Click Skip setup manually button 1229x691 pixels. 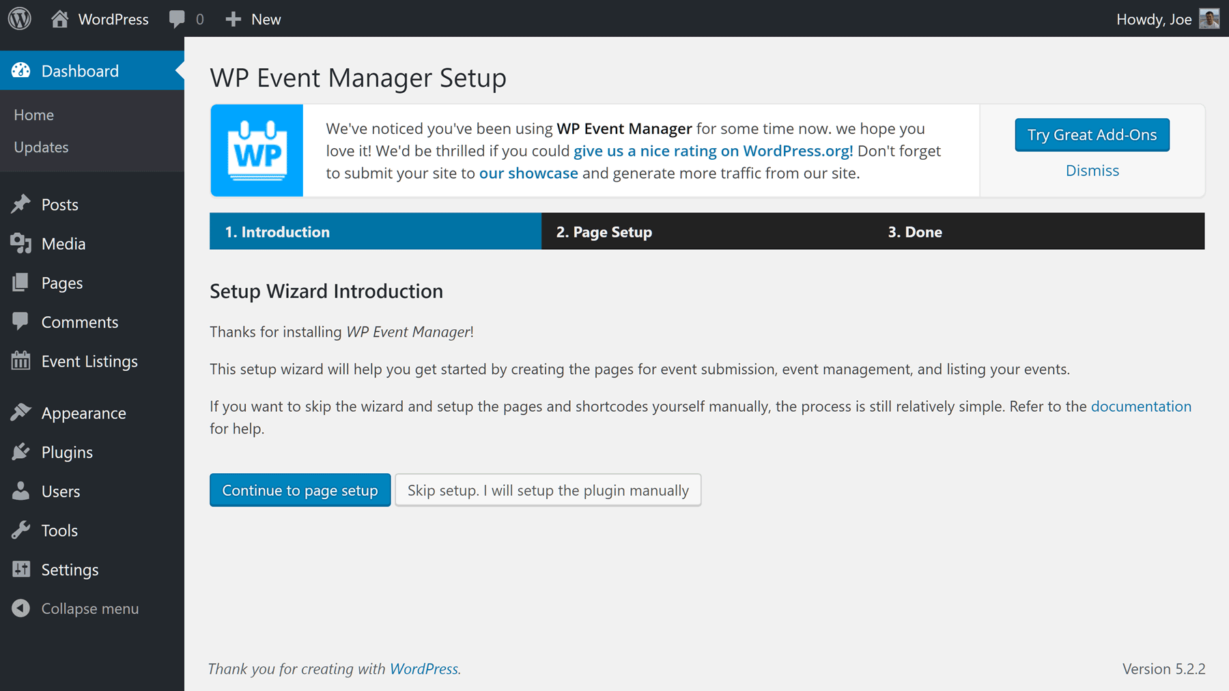(548, 490)
